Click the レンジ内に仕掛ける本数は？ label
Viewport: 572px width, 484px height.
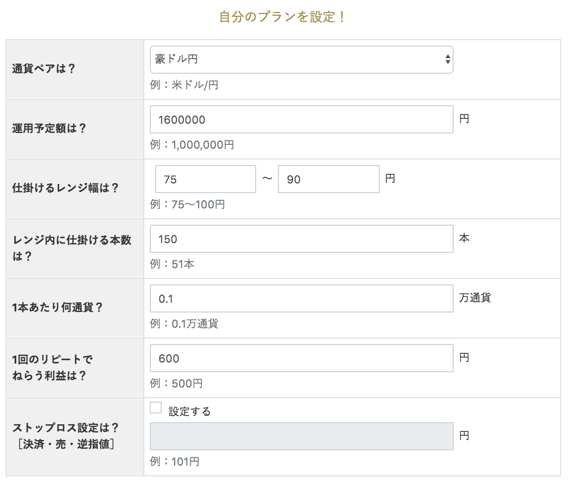72,248
